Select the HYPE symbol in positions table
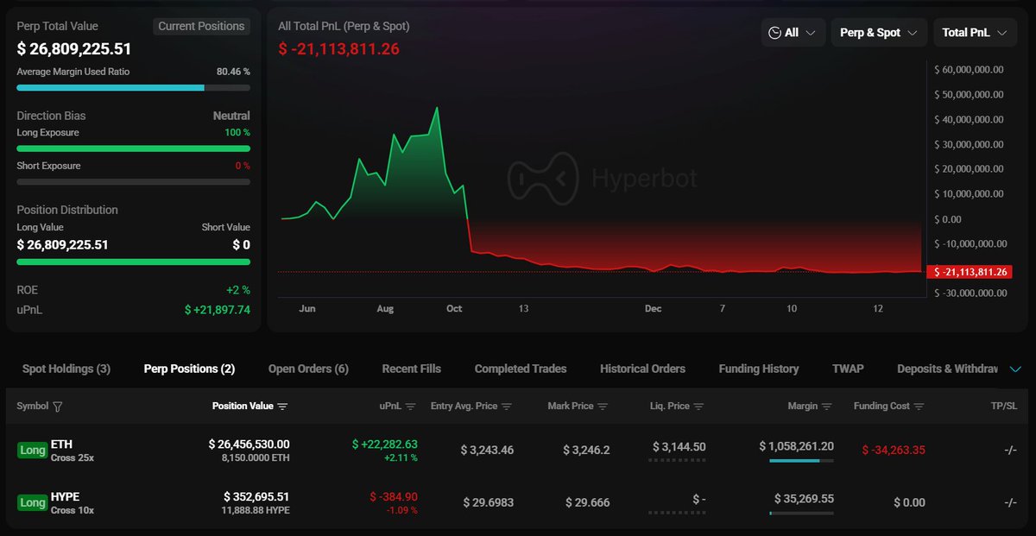 (65, 496)
